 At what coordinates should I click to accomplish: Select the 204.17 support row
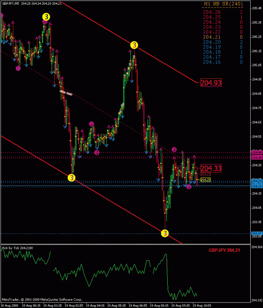click(223, 57)
